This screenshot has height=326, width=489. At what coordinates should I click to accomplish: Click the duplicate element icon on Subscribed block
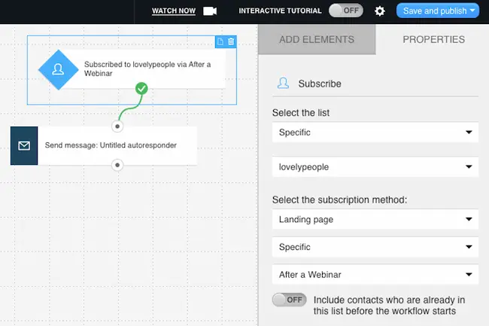pyautogui.click(x=220, y=41)
